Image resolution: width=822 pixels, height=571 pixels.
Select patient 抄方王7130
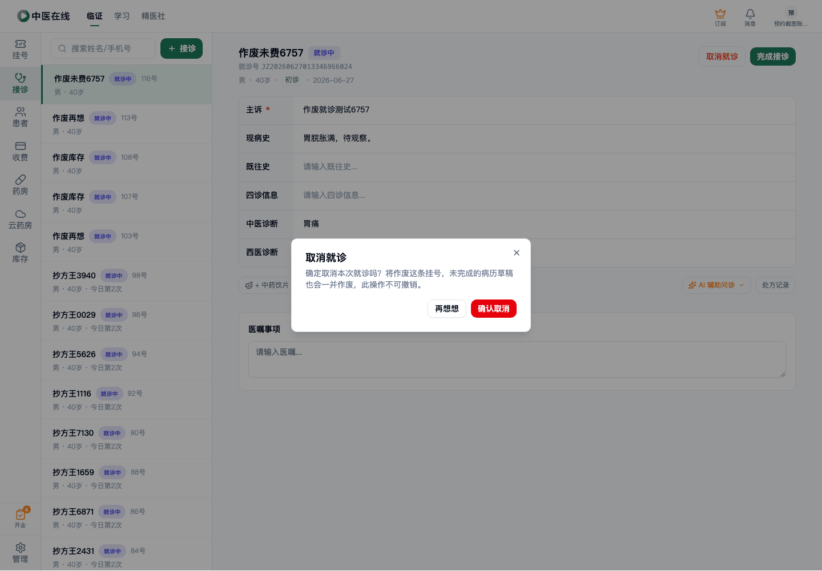coord(127,439)
